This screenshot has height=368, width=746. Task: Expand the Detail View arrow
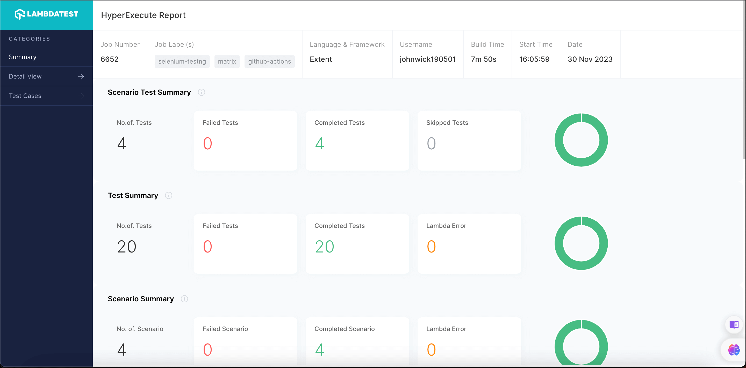pyautogui.click(x=81, y=76)
